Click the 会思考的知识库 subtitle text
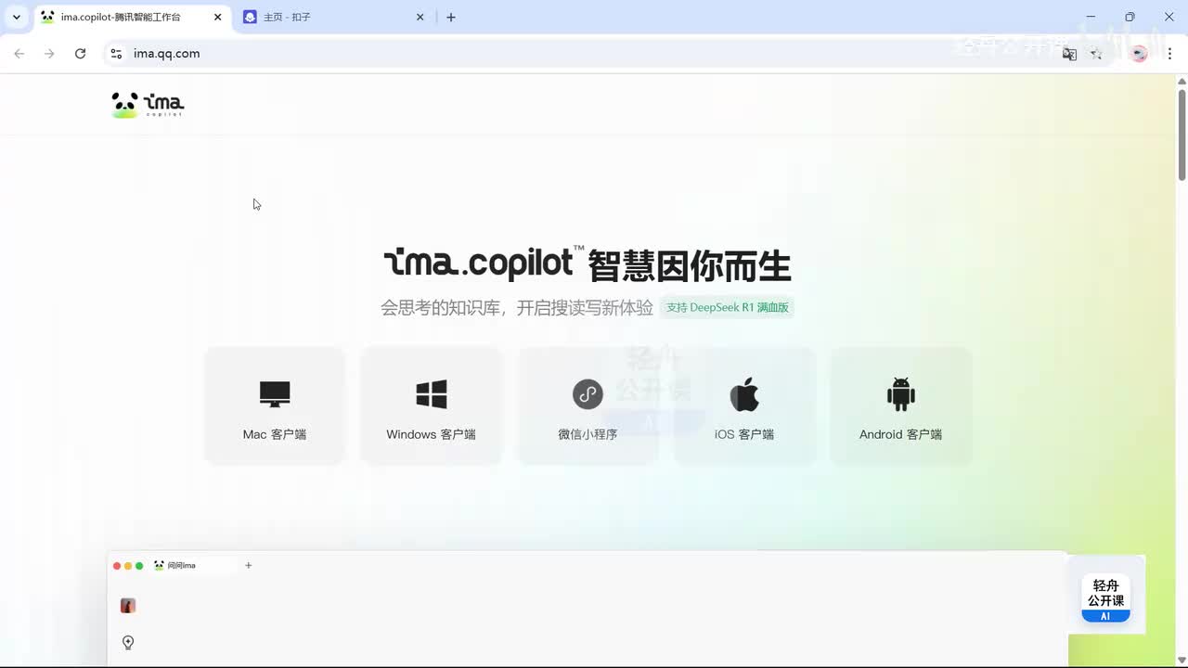The width and height of the screenshot is (1188, 668). coord(517,307)
